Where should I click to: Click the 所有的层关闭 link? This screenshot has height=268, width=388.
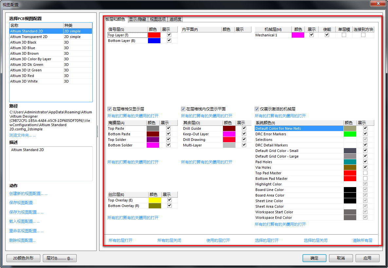(x=169, y=240)
